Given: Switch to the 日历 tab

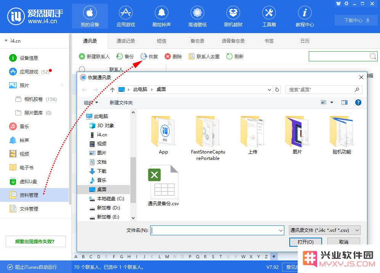Looking at the screenshot, I should pos(305,41).
